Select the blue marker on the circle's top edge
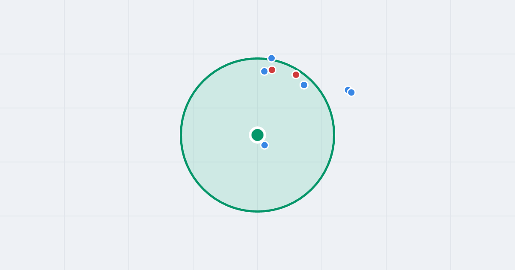 [x=272, y=58]
